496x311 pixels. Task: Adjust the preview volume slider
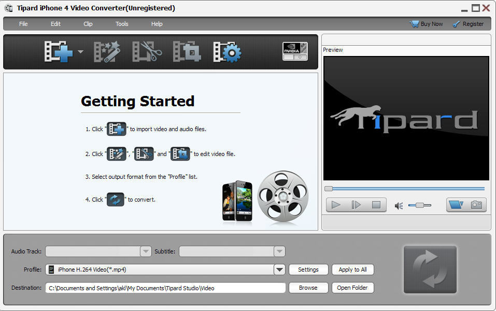[x=420, y=205]
